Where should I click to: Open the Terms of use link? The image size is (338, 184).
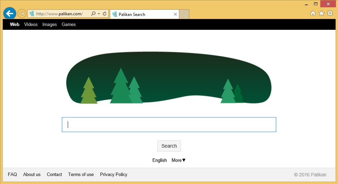coord(81,175)
